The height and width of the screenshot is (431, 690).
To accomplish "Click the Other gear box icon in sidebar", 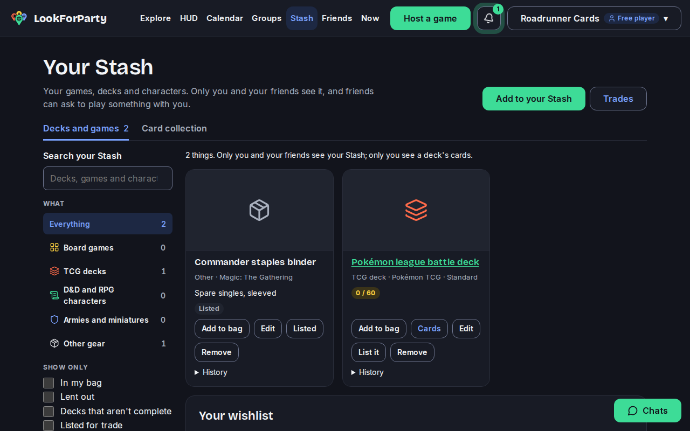I will (54, 343).
